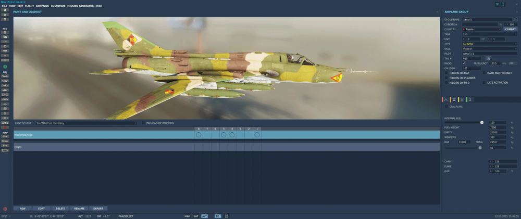Open the Route tab icon with red marker
The image size is (521, 219).
(x=445, y=99)
